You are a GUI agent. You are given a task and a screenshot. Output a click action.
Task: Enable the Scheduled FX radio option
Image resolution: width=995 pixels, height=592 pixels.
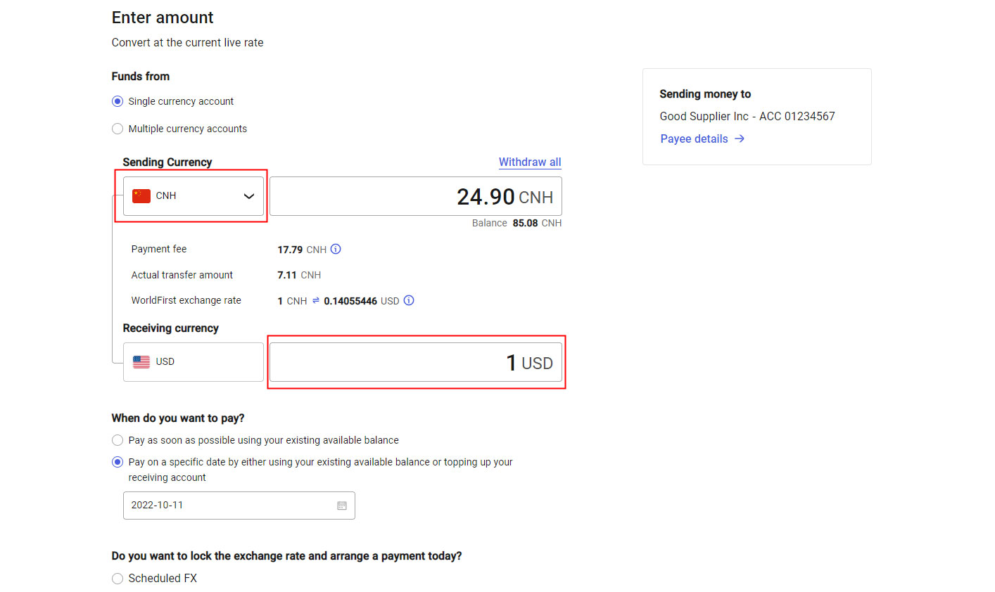pyautogui.click(x=118, y=579)
